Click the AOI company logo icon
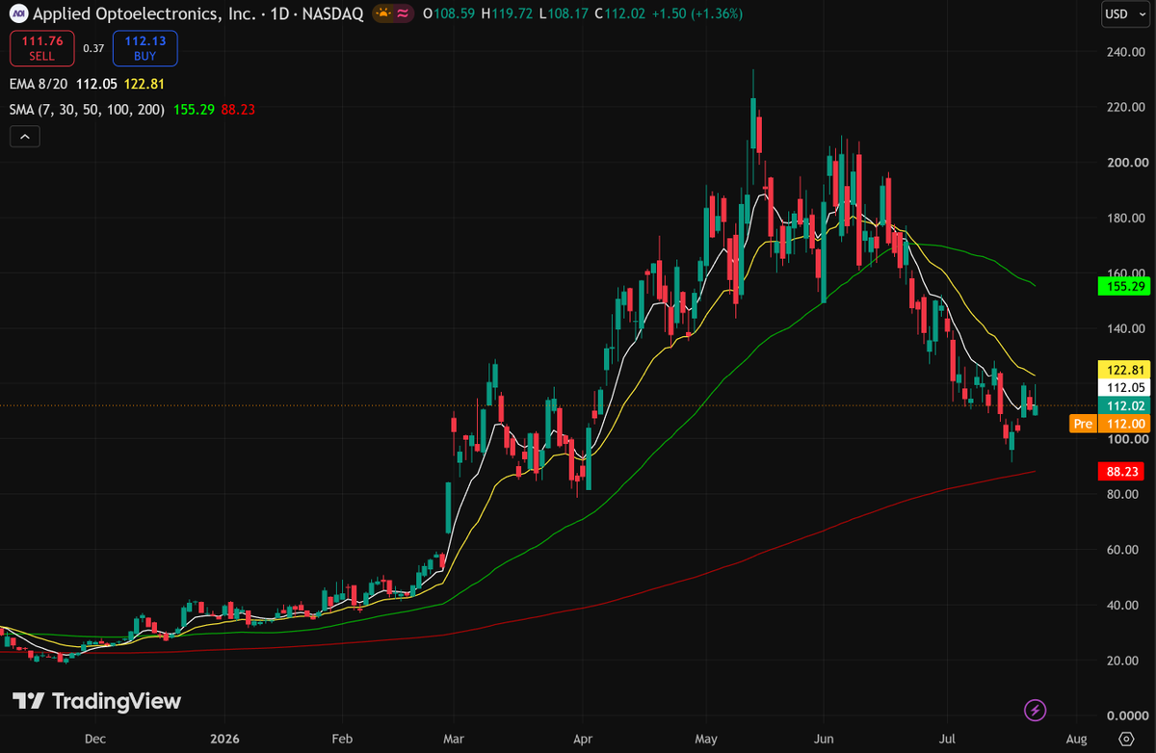This screenshot has height=753, width=1156. click(18, 14)
